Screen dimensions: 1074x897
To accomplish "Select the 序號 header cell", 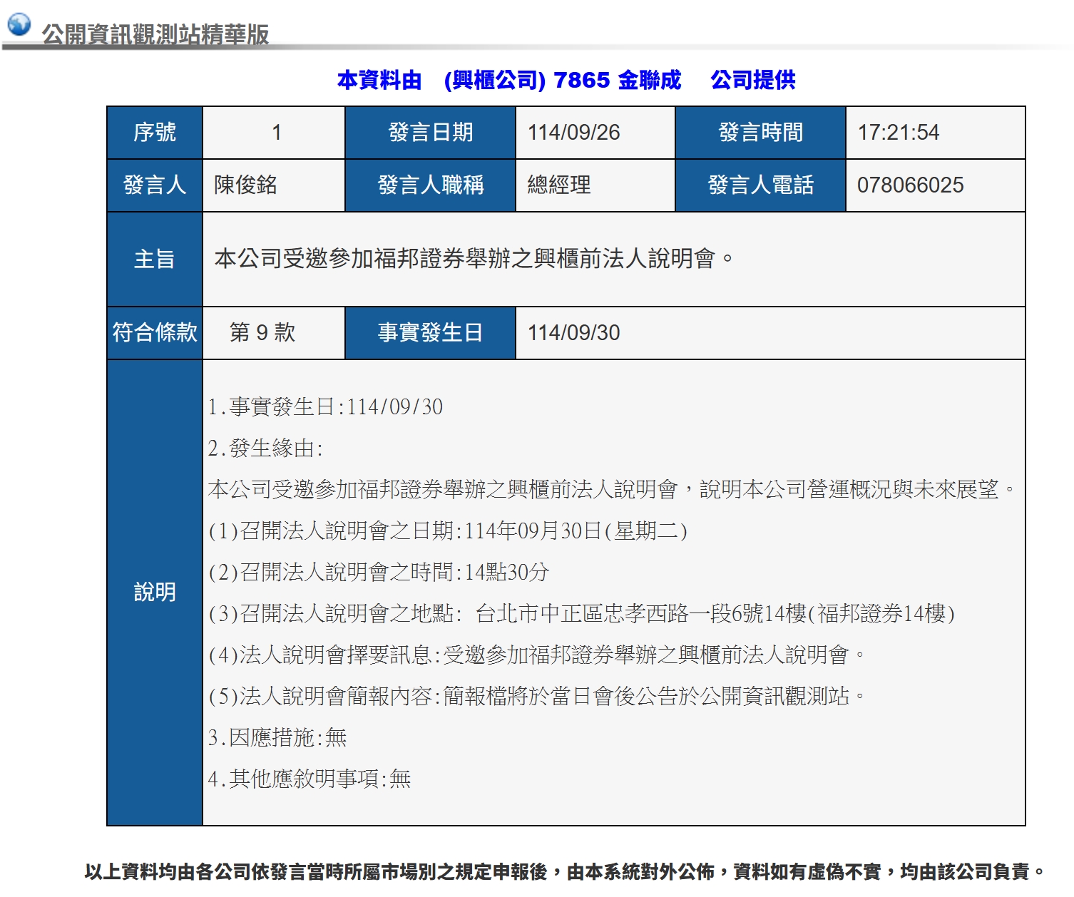I will (155, 133).
